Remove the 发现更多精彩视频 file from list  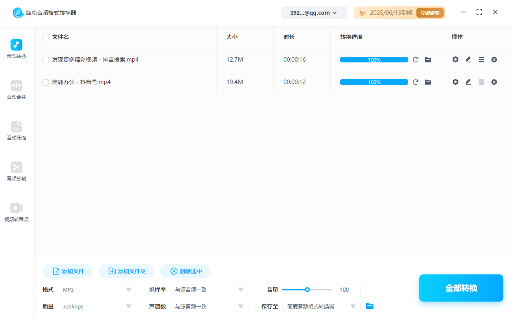[x=494, y=59]
